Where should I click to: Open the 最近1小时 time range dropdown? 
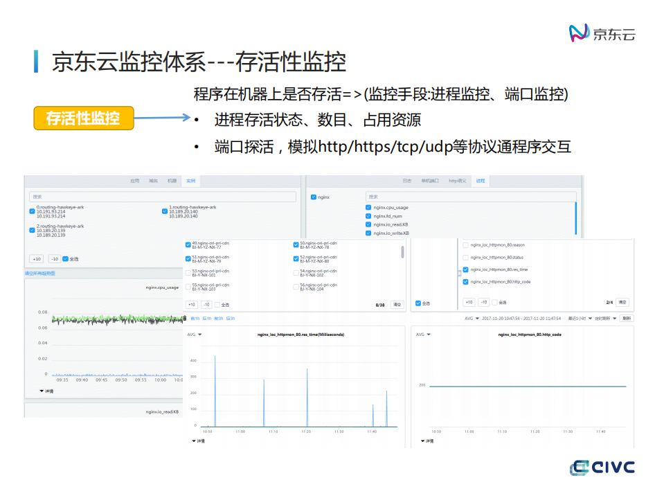point(577,319)
